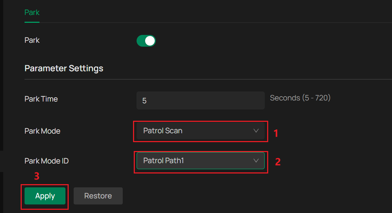Viewport: 392px width, 213px height.
Task: Switch to the Park settings tab
Action: [32, 12]
